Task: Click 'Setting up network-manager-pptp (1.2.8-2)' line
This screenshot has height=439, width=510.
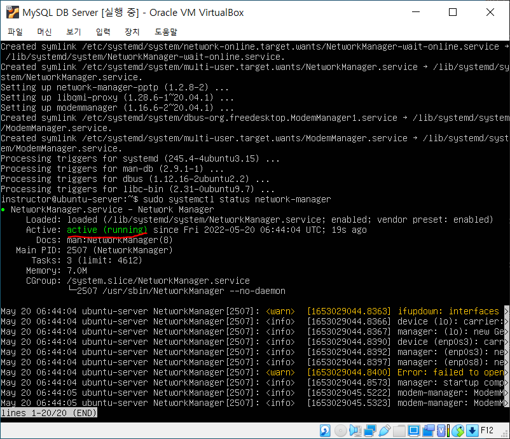Action: 115,87
